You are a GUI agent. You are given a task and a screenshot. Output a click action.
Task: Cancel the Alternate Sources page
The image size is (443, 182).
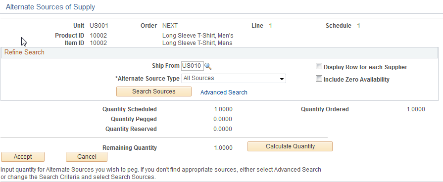87,157
